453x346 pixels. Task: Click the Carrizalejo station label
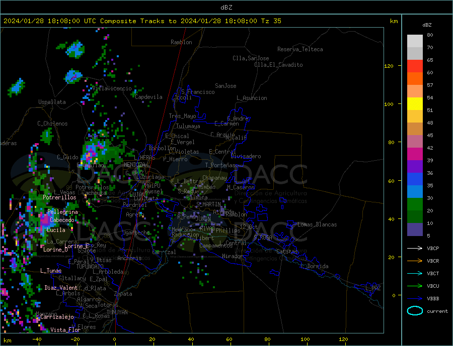57,317
